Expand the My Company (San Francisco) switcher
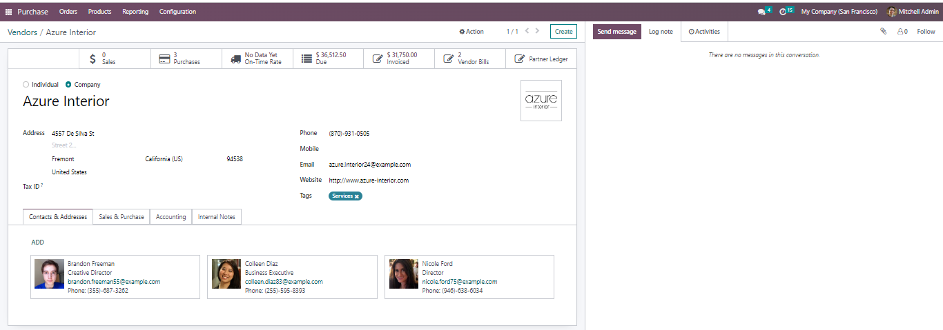The height and width of the screenshot is (330, 943). 839,12
